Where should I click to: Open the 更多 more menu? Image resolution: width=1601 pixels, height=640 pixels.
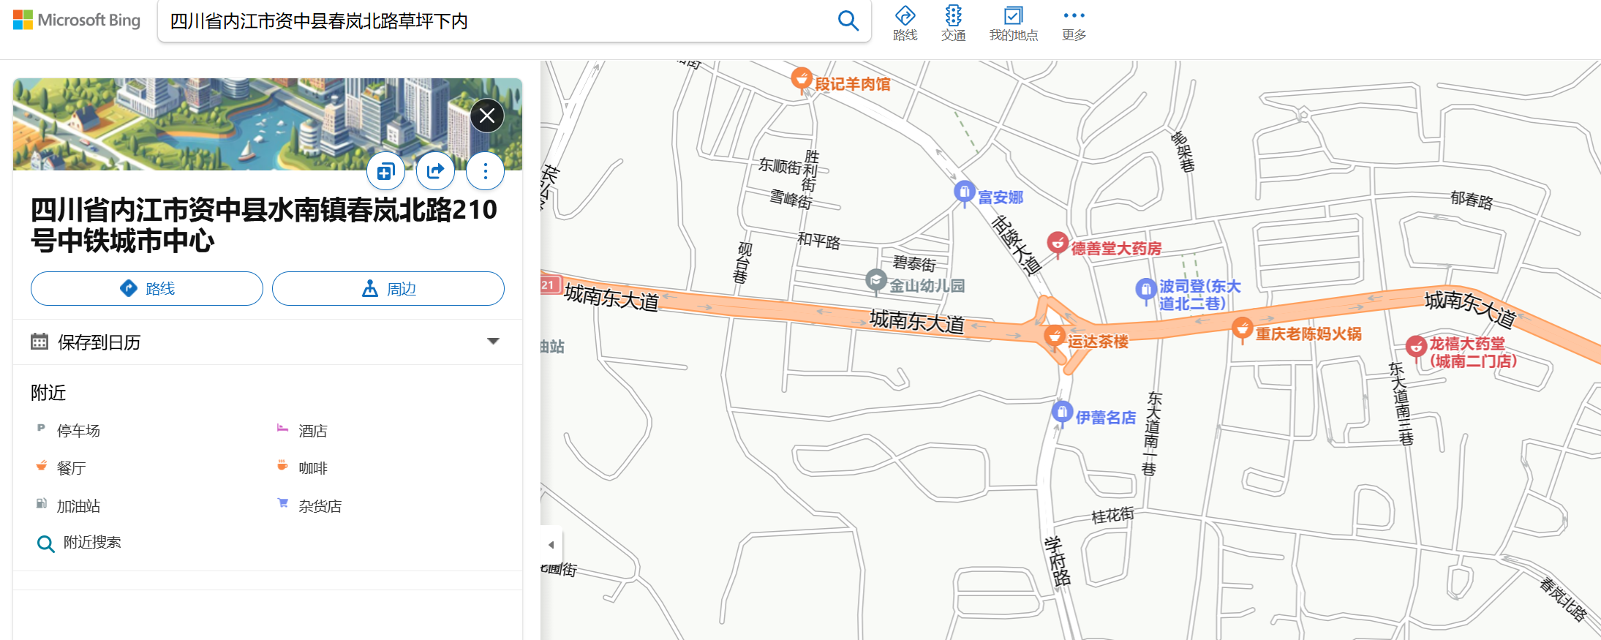(x=1074, y=23)
